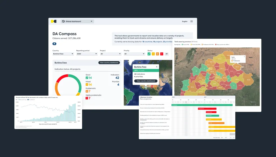Viewport: 276px width, 157px height.
Task: Click the long green Completed bar in the timeline
Action: [202, 105]
